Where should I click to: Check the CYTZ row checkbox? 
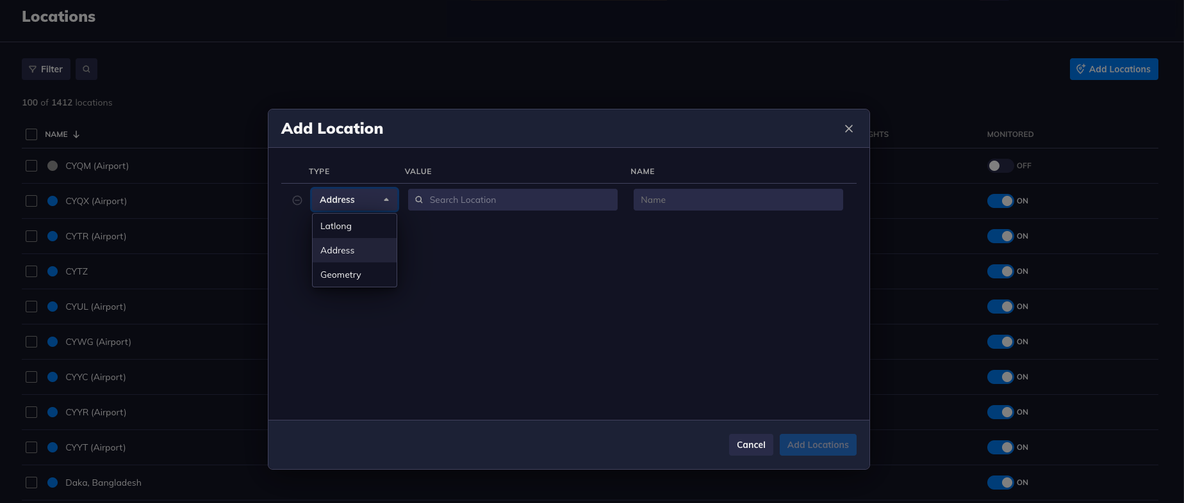click(x=31, y=271)
